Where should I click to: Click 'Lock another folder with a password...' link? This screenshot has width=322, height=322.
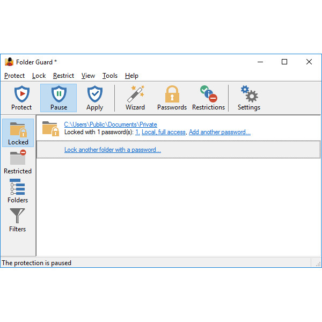click(x=112, y=150)
